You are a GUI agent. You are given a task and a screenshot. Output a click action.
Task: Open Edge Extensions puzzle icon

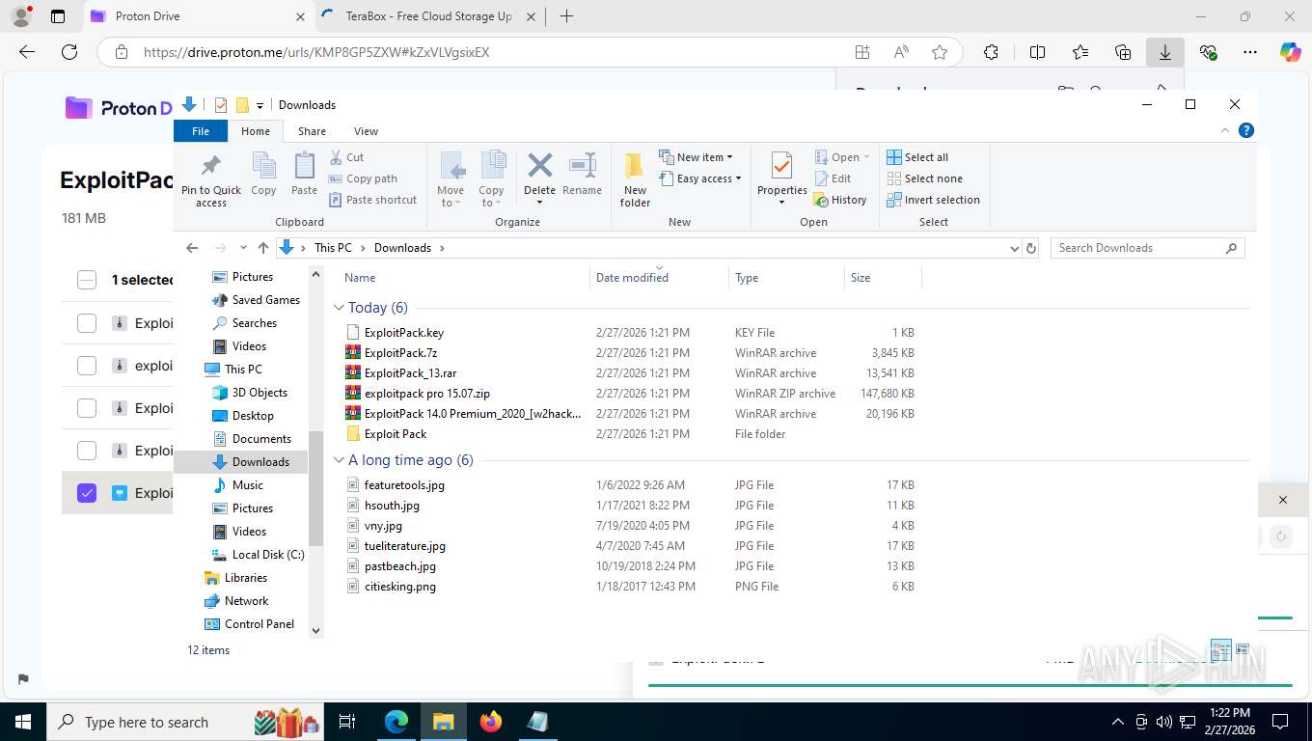coord(991,52)
